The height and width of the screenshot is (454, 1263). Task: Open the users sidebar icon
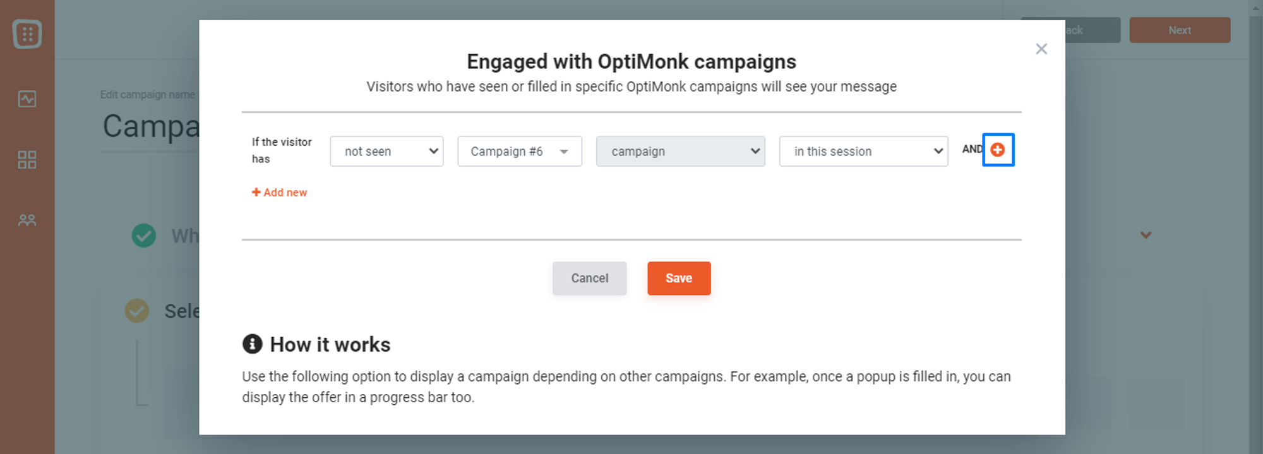pos(27,220)
